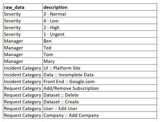Select the raw_data header cell
160x122 pixels.
pos(23,7)
